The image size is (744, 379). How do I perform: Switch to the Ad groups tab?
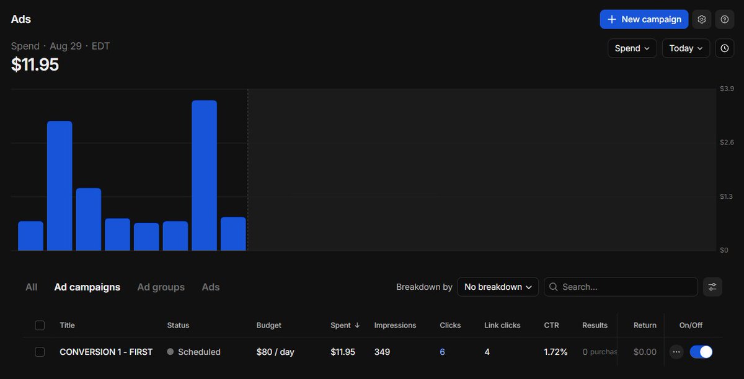(161, 287)
